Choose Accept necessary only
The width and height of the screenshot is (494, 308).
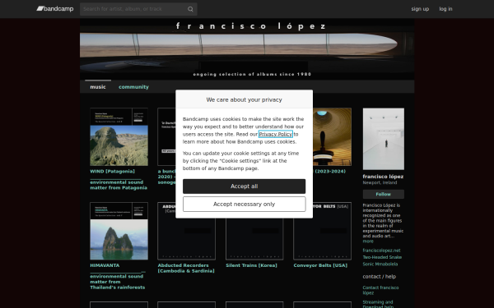pos(245,204)
